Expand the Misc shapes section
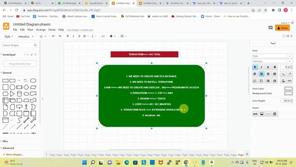 tap(5, 141)
